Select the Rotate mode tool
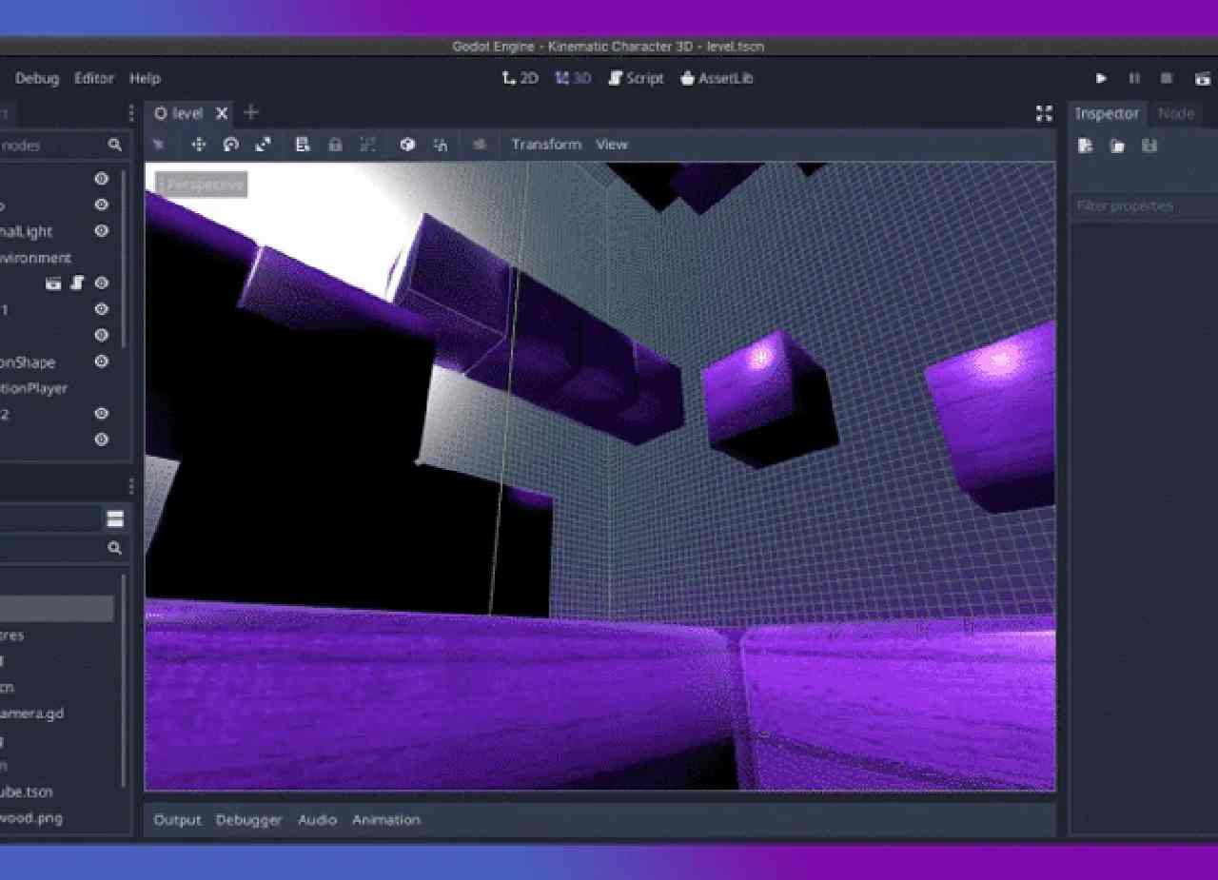Viewport: 1218px width, 880px height. 231,145
